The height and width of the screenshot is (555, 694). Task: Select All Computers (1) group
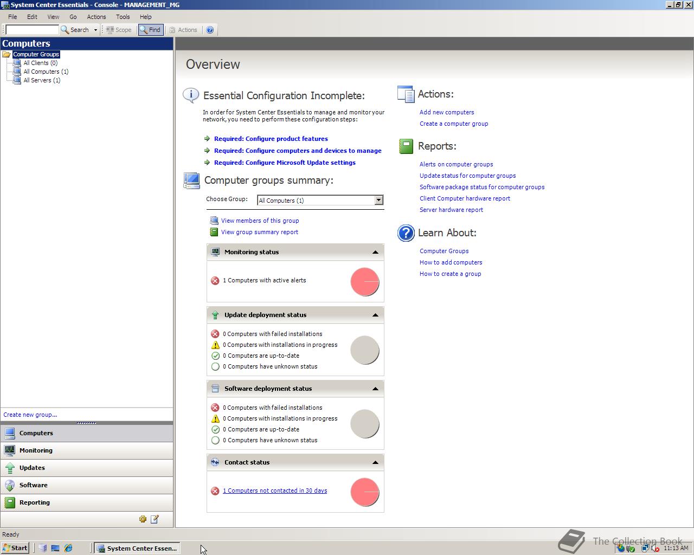[46, 72]
